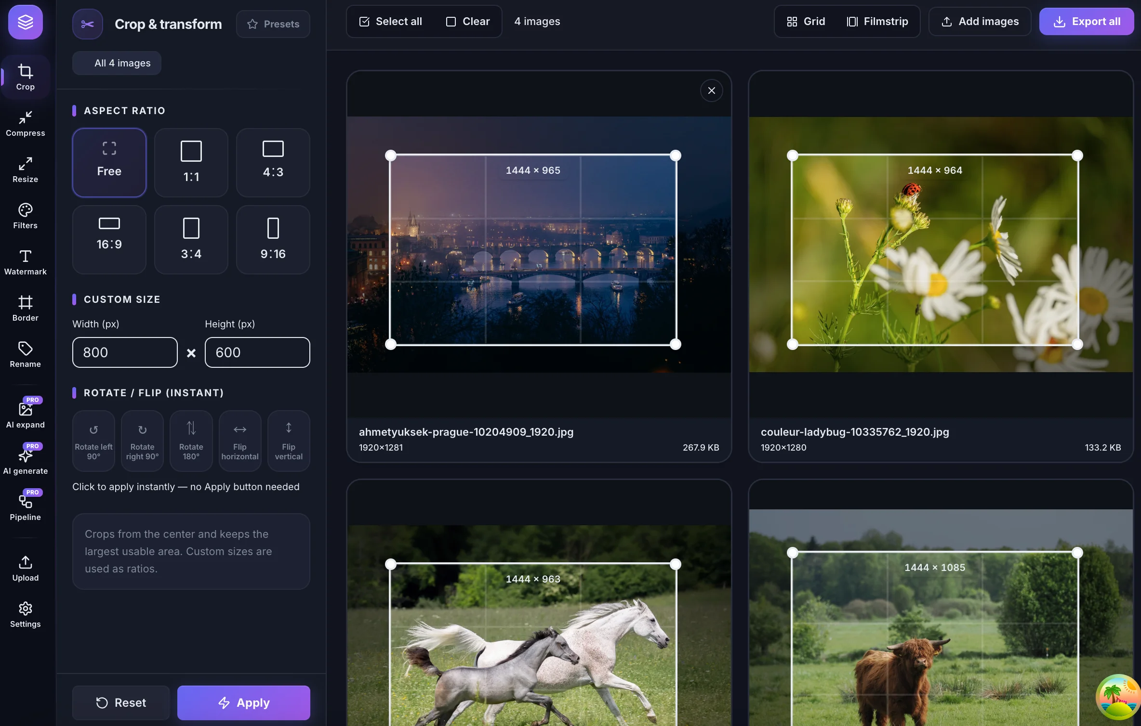Screen dimensions: 1141x726
Task: Click the scissors Crop & transform icon
Action: (88, 24)
